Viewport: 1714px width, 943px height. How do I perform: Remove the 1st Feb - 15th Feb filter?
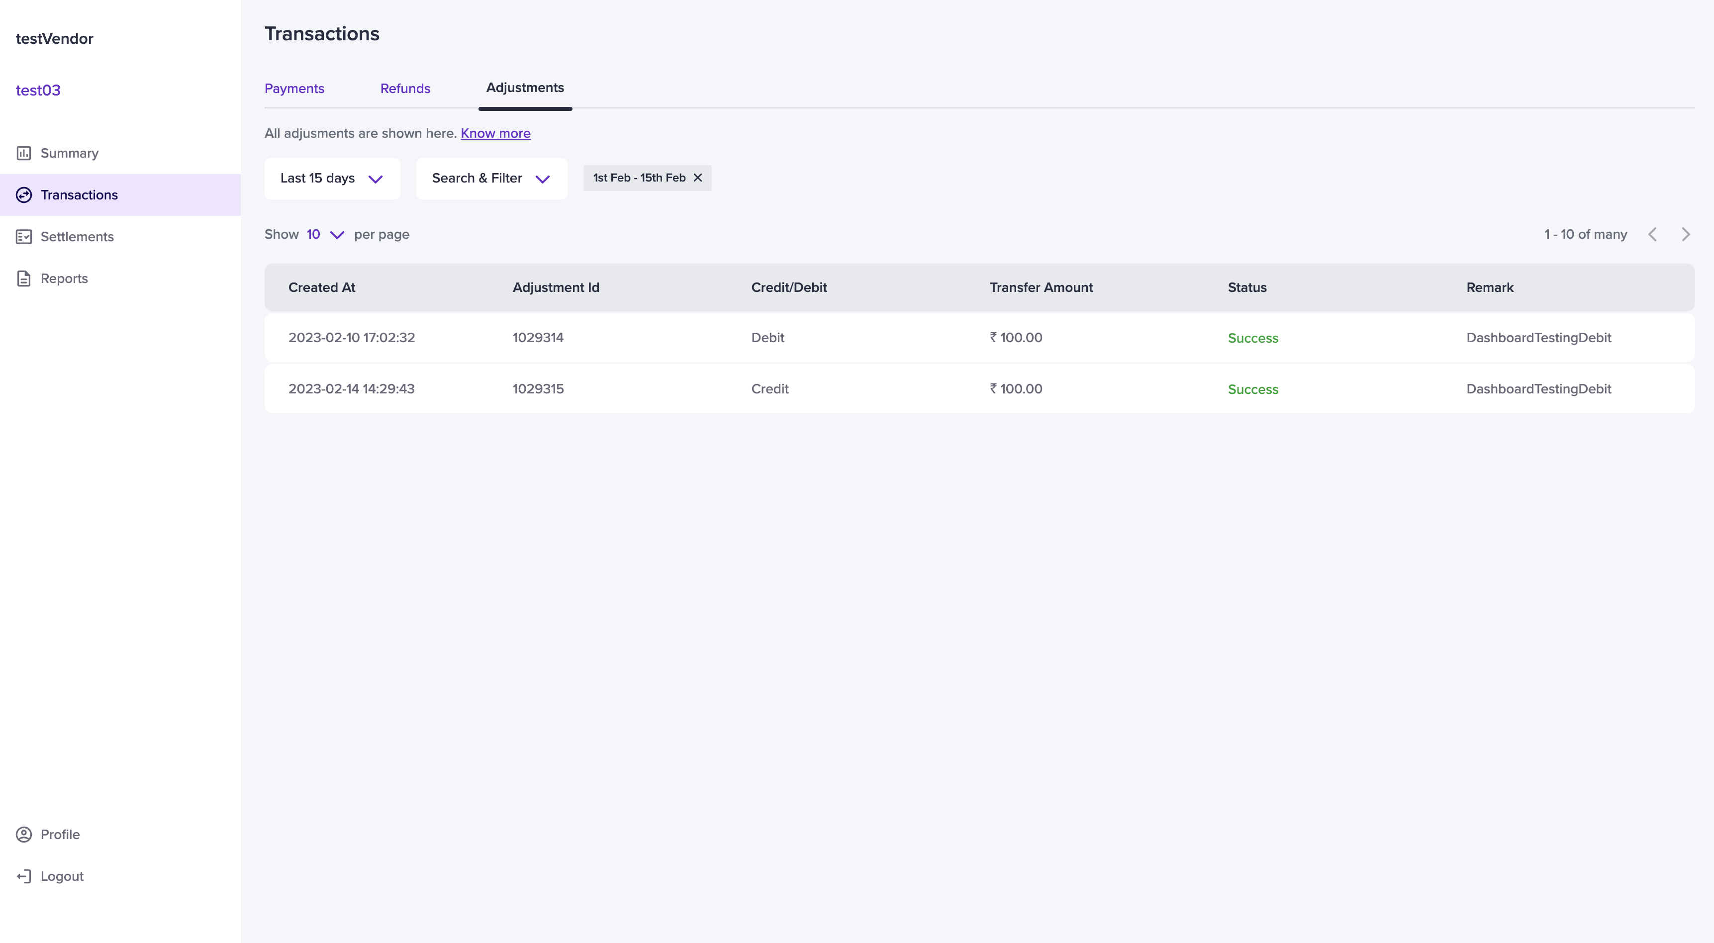pyautogui.click(x=698, y=178)
